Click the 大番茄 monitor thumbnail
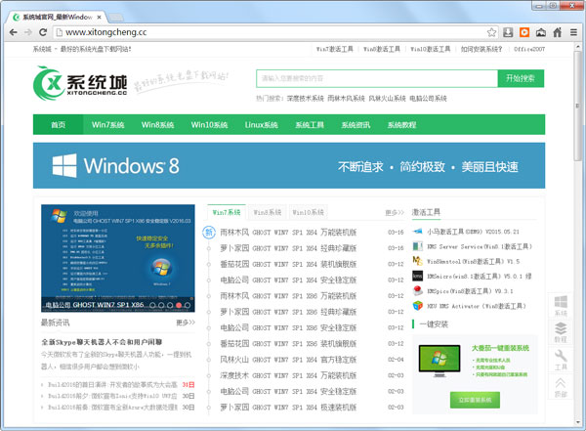 click(x=439, y=361)
